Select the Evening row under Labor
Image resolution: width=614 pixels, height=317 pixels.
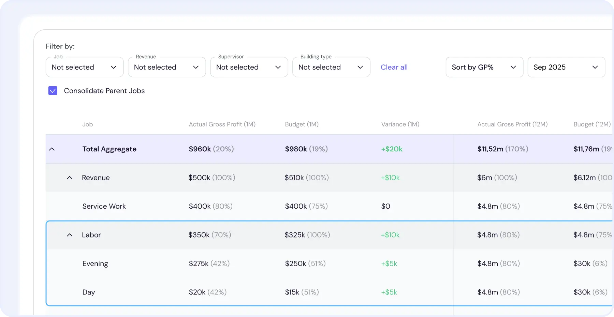coord(95,263)
